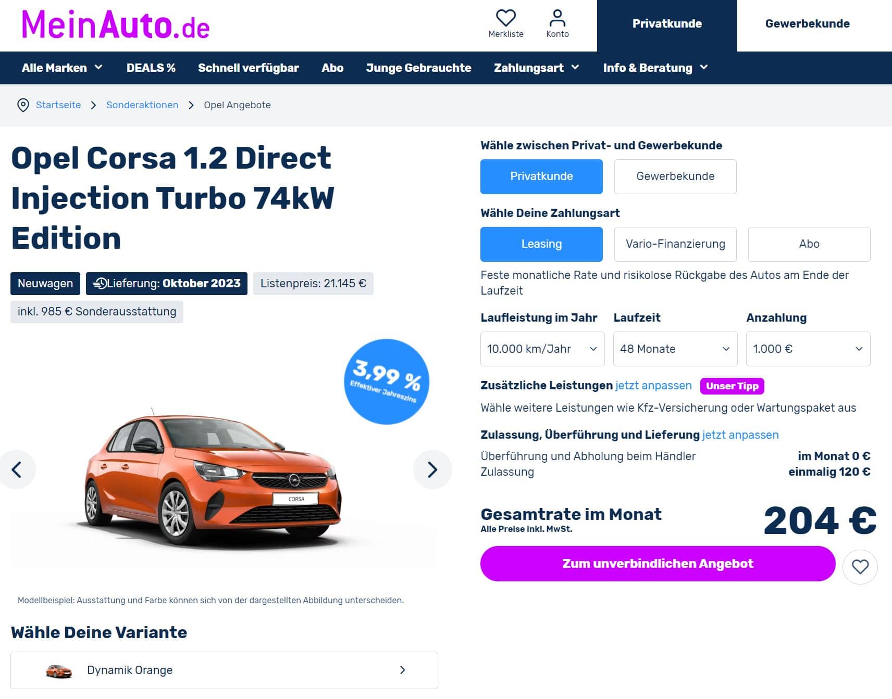
Task: Click the 3,99 % interest badge
Action: [x=387, y=382]
